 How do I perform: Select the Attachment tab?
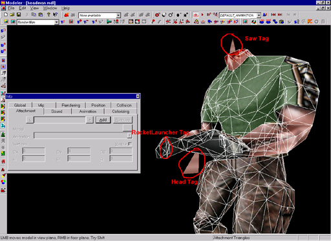pyautogui.click(x=26, y=111)
